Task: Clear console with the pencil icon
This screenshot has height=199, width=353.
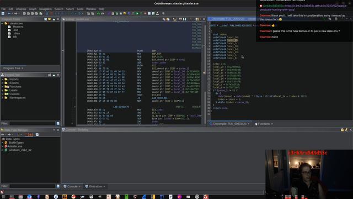Action: point(346,130)
